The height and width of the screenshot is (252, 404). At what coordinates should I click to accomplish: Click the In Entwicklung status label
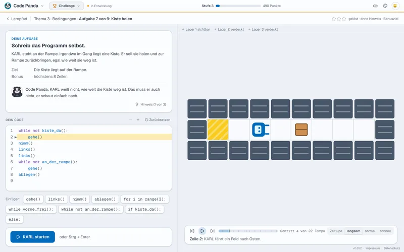click(99, 6)
